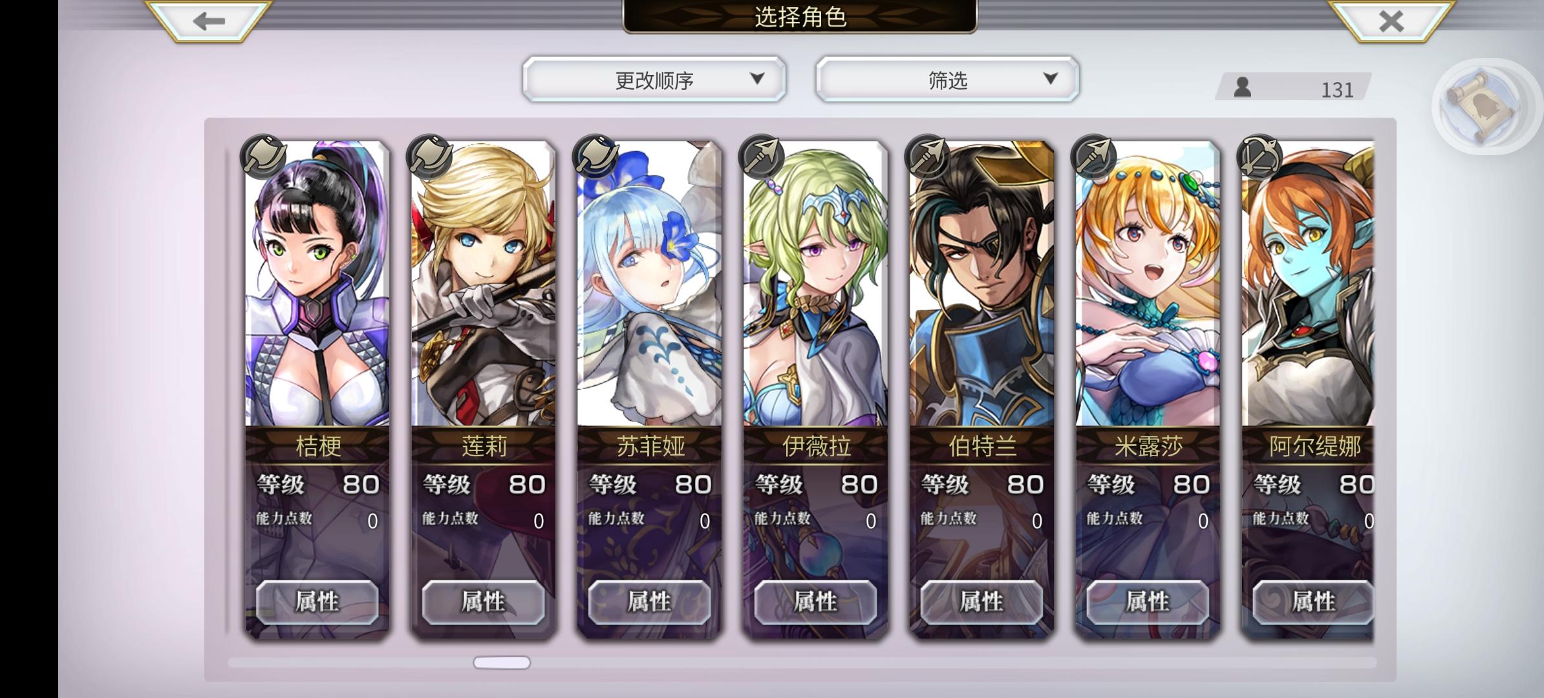
Task: Click the axe weapon icon on 桔梗
Action: click(263, 156)
